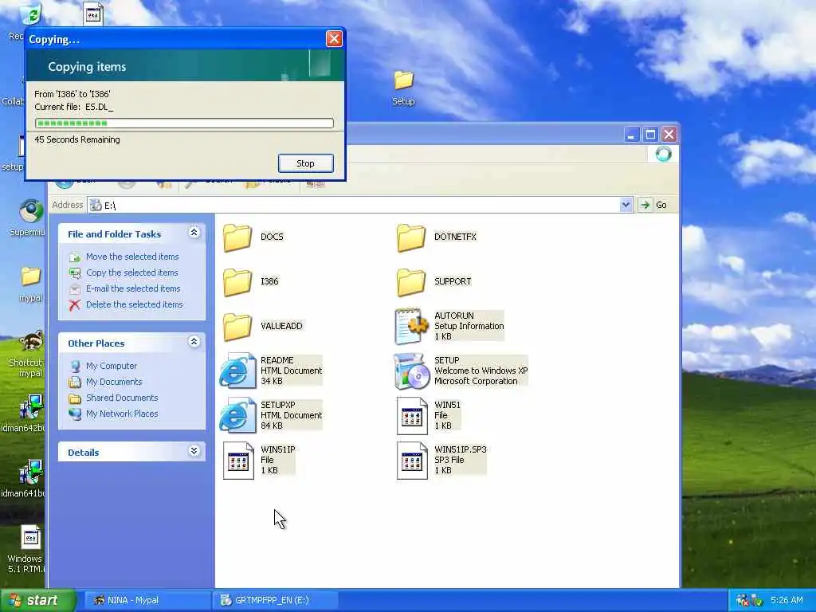Select the I386 folder icon
Image resolution: width=816 pixels, height=612 pixels.
(x=237, y=283)
